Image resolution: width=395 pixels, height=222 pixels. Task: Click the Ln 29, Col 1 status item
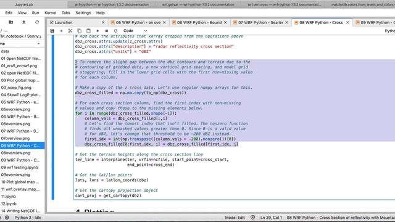click(271, 218)
